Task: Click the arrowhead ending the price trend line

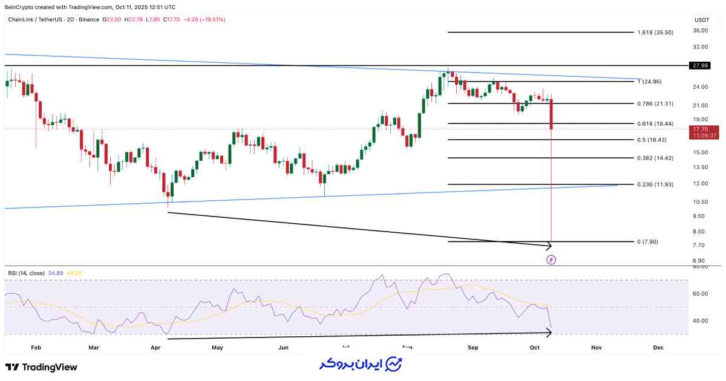Action: click(x=549, y=245)
